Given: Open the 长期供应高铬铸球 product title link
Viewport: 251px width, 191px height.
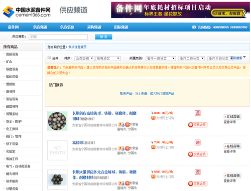Looking at the screenshot, I should 104,116.
